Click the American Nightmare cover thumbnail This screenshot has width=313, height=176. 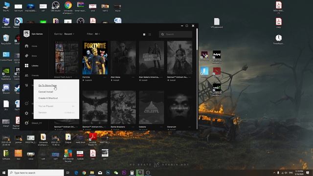(152, 58)
